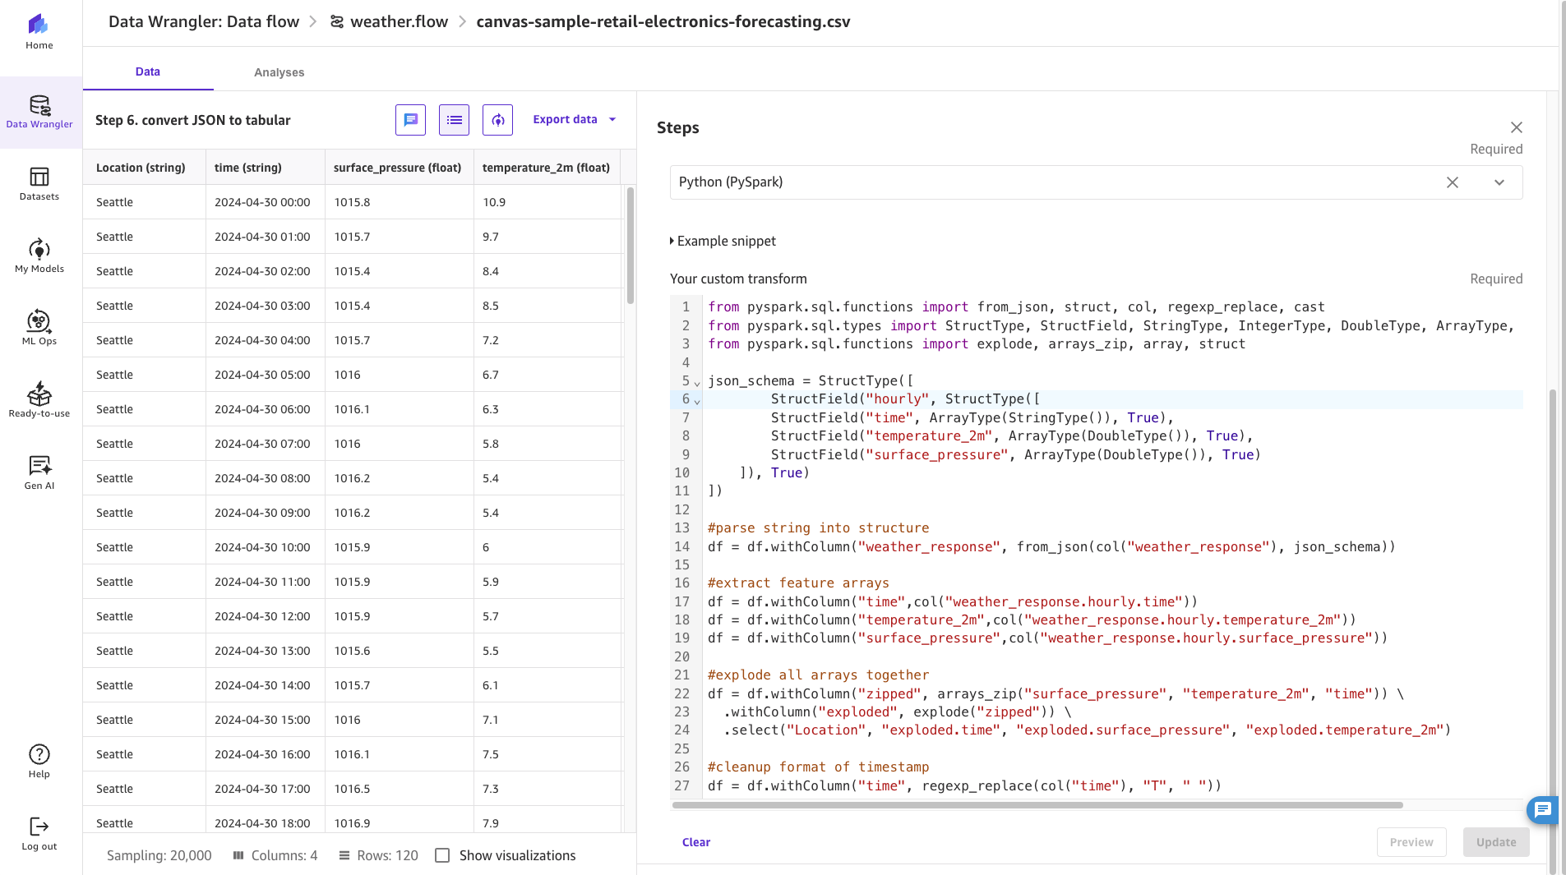Open the Gen AI section
The image size is (1566, 875).
tap(39, 472)
